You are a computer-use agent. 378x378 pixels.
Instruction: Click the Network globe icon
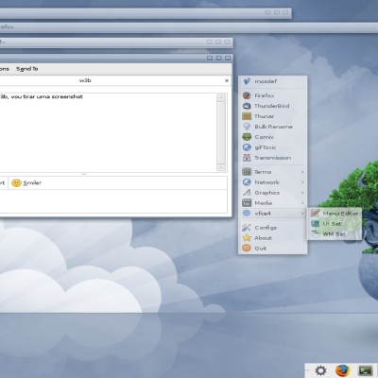tap(247, 182)
